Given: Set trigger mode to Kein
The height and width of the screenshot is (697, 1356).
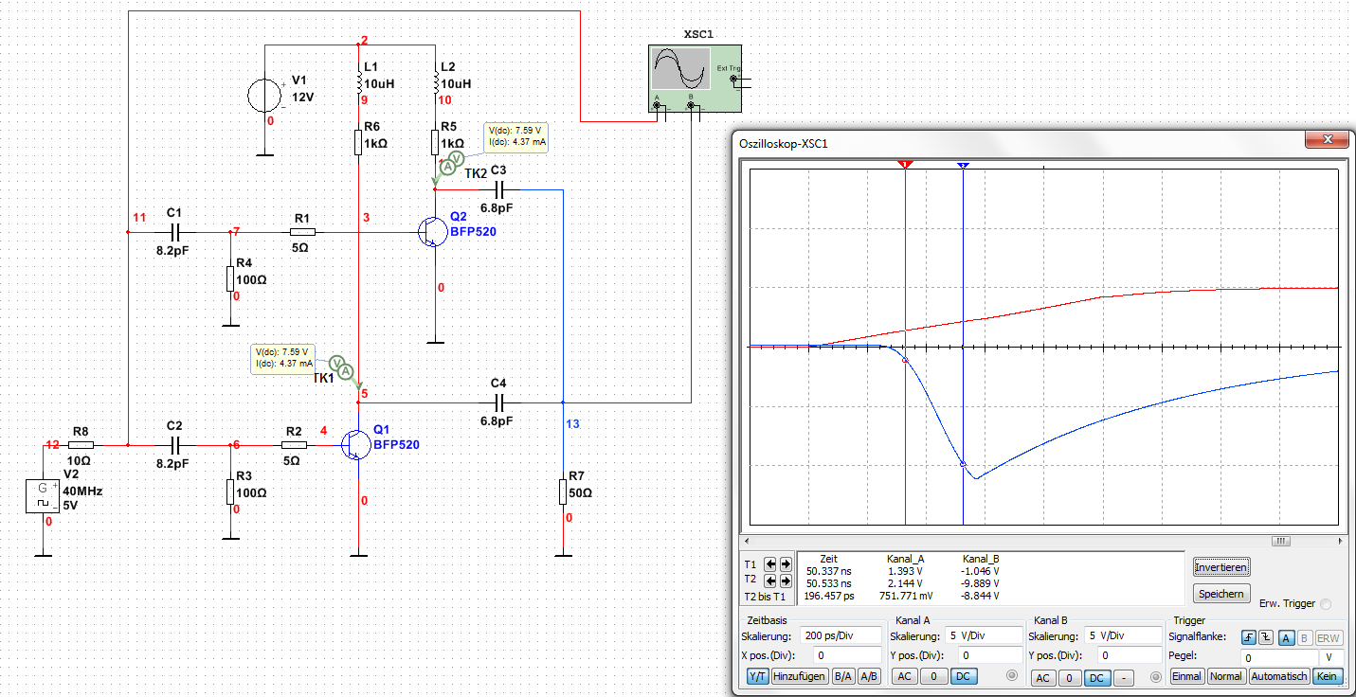Looking at the screenshot, I should point(1327,676).
